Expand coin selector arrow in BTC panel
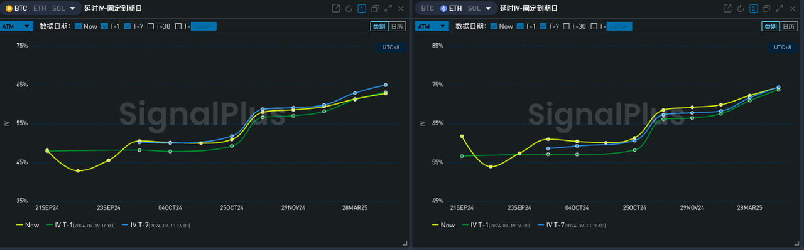Viewport: 804px width, 250px height. (x=73, y=9)
